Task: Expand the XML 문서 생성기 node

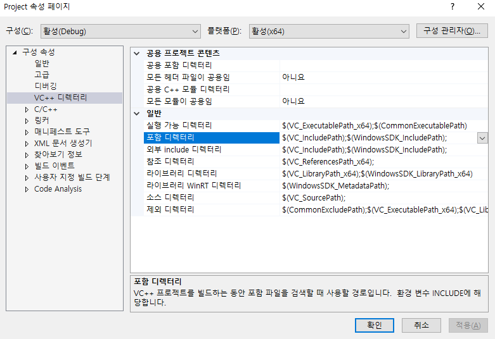Action: pos(27,144)
